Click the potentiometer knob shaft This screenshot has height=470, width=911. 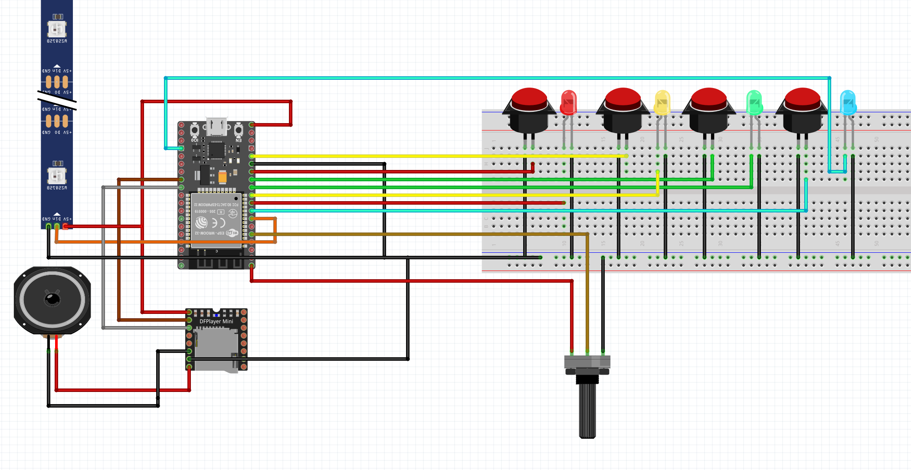(587, 410)
